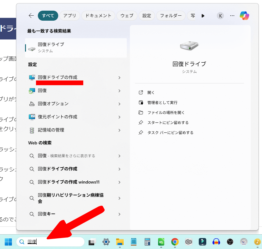262x249 pixels.
Task: Open Settings gear in the taskbar
Action: 106,242
